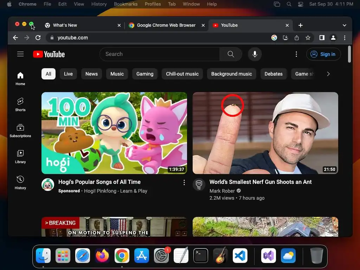
Task: Show more category chips with right arrow
Action: click(x=328, y=74)
